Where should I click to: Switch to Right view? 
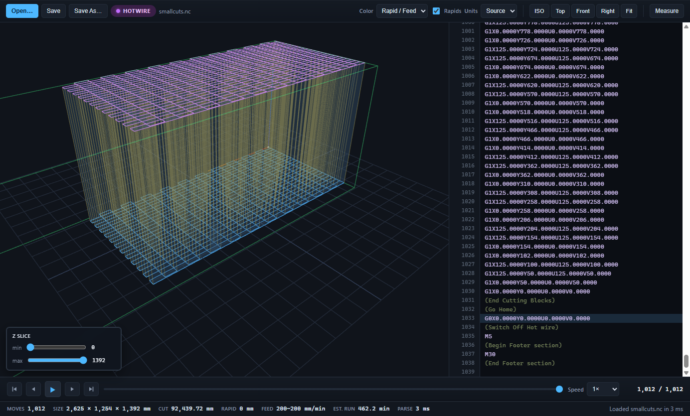tap(608, 11)
